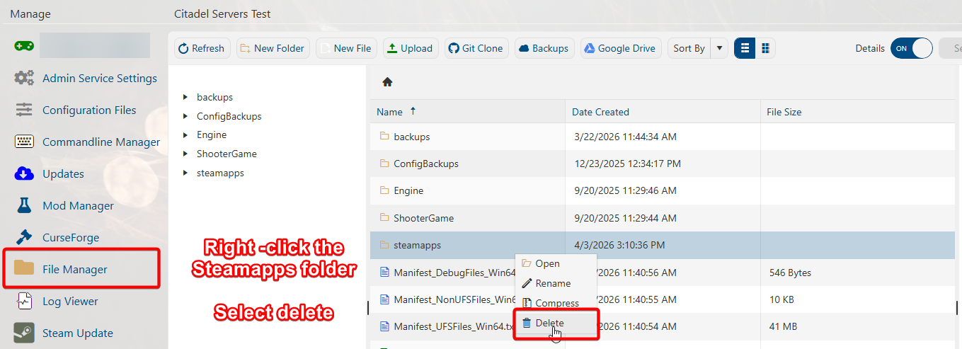Select the Engine folder row
The width and height of the screenshot is (962, 349).
point(408,190)
